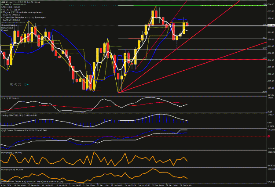The height and width of the screenshot is (187, 275).
Task: Click the 38.2 Fibonacci level label
Action: point(264,38)
